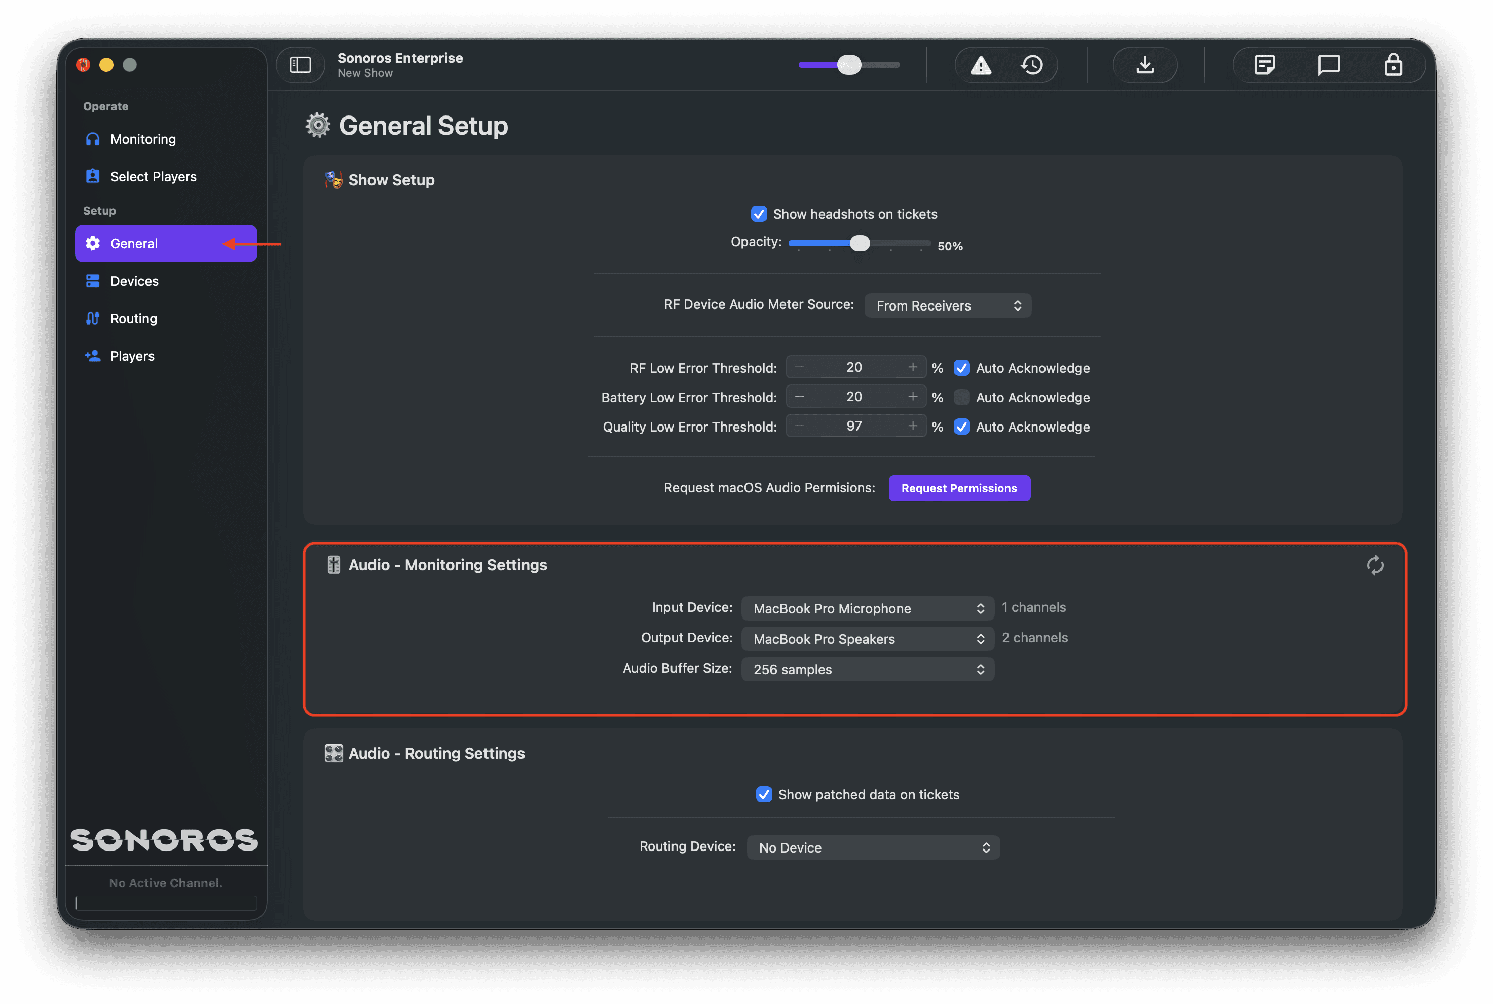Image resolution: width=1493 pixels, height=1004 pixels.
Task: Select General in the Setup sidebar
Action: pyautogui.click(x=166, y=243)
